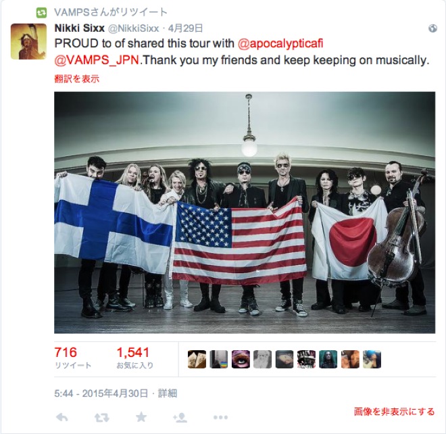Open the @apocalypticafi mention link

point(280,43)
